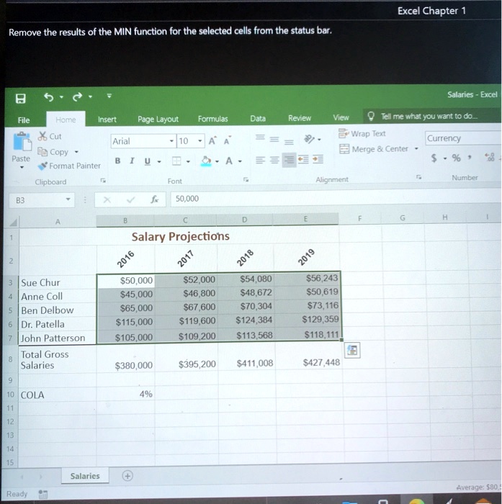This screenshot has width=502, height=504.
Task: Click the macro record icon in status bar
Action: (42, 494)
